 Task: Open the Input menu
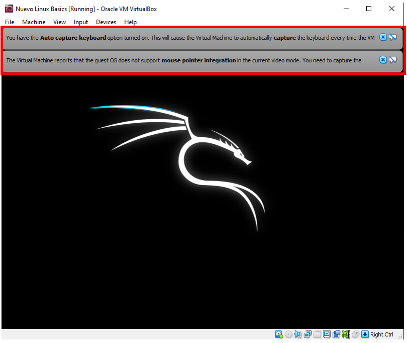click(x=80, y=22)
